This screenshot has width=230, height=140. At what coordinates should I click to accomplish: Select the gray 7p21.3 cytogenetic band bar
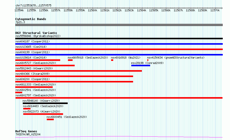point(119,25)
